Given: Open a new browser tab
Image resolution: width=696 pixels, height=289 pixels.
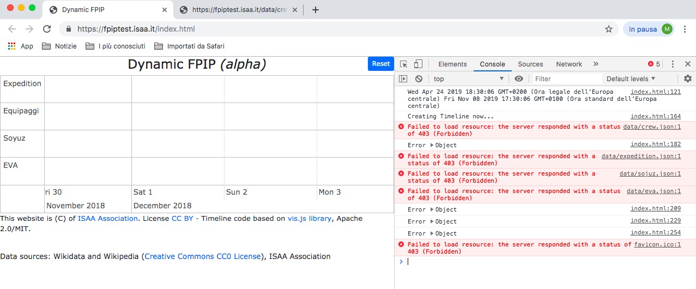Looking at the screenshot, I should (315, 10).
